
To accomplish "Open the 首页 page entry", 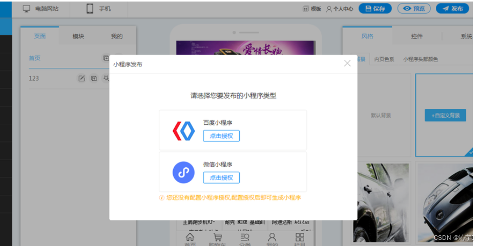I will 35,58.
